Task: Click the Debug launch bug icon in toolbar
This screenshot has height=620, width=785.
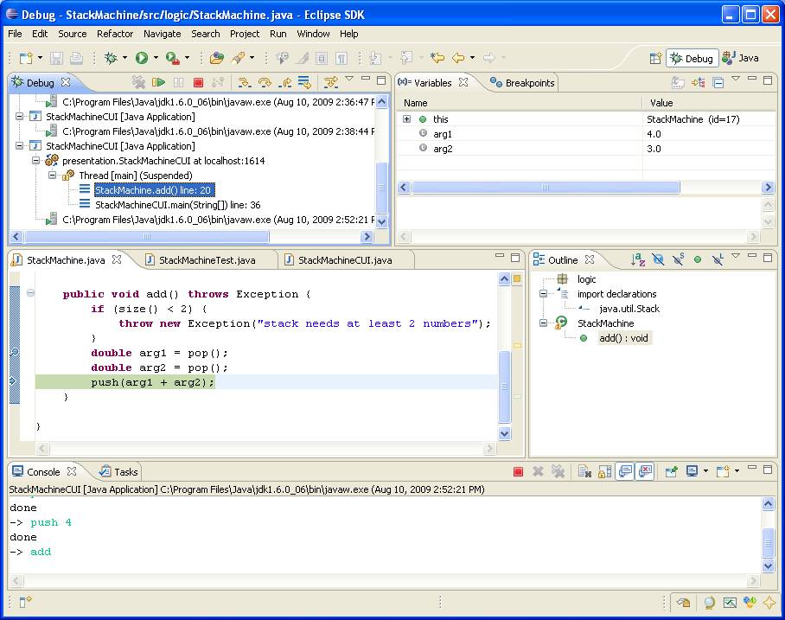Action: (111, 58)
